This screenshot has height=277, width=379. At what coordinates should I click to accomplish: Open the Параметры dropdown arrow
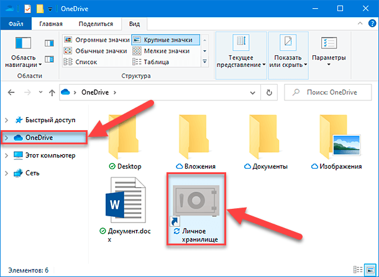pos(329,64)
